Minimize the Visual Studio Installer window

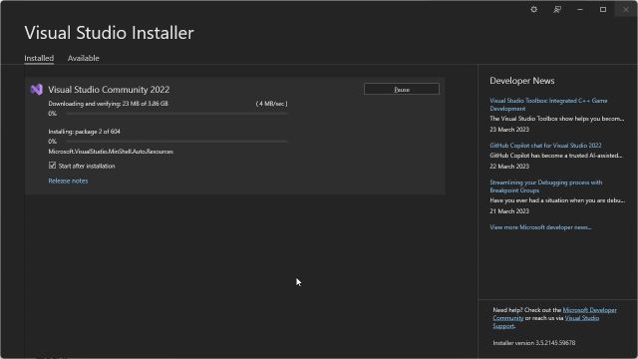coord(580,9)
